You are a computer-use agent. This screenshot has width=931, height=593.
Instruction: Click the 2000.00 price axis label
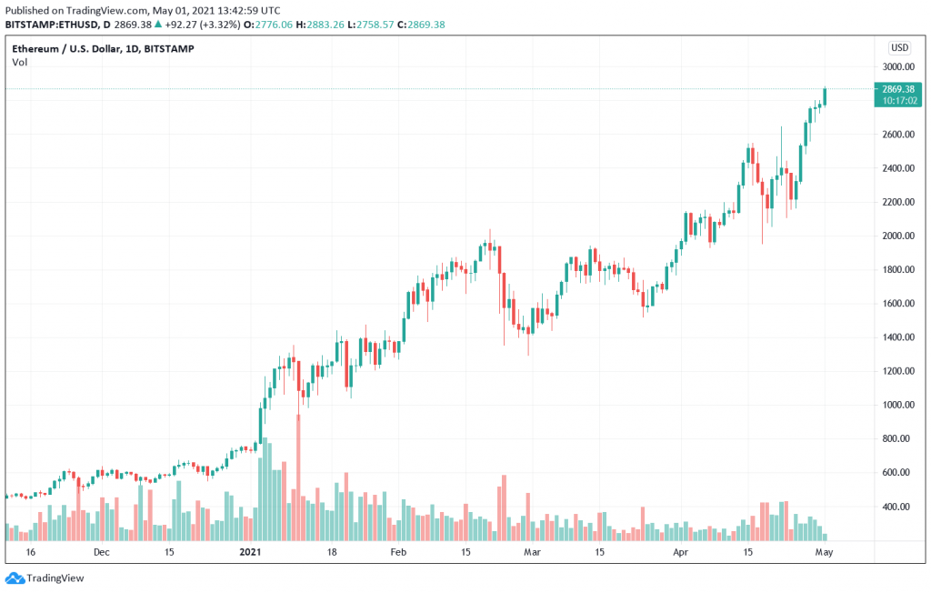pos(898,236)
